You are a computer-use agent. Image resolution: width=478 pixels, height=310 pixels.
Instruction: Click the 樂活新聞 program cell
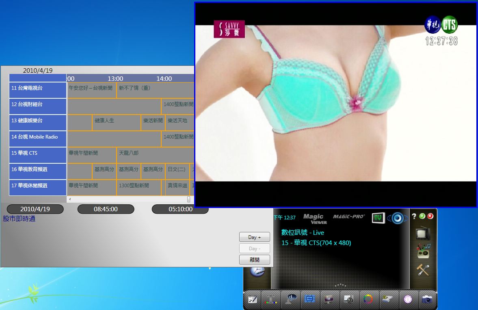click(153, 123)
